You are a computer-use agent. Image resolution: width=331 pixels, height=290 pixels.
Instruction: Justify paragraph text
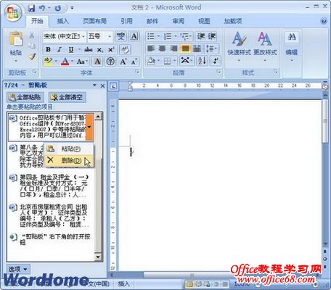[x=185, y=49]
